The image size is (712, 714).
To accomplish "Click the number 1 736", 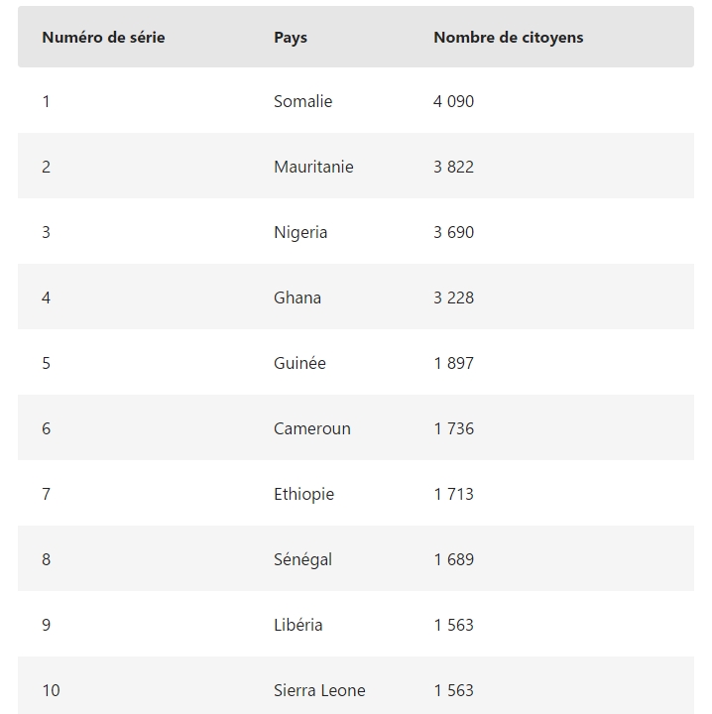I will tap(453, 428).
